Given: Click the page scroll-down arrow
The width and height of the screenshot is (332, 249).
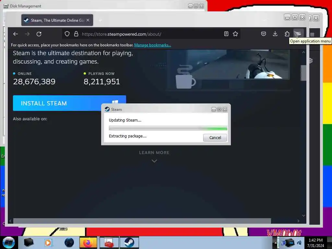Looking at the screenshot, I should [303, 216].
